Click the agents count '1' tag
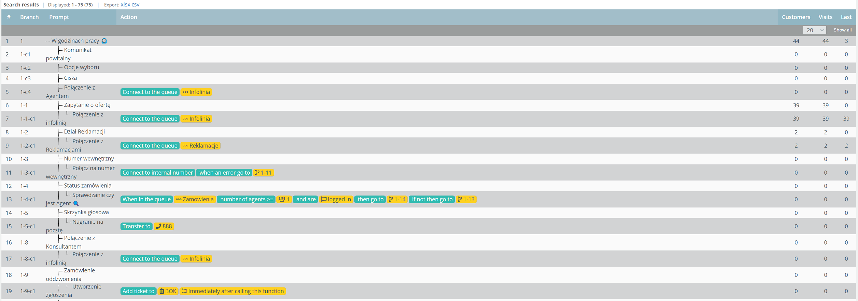 pos(284,200)
